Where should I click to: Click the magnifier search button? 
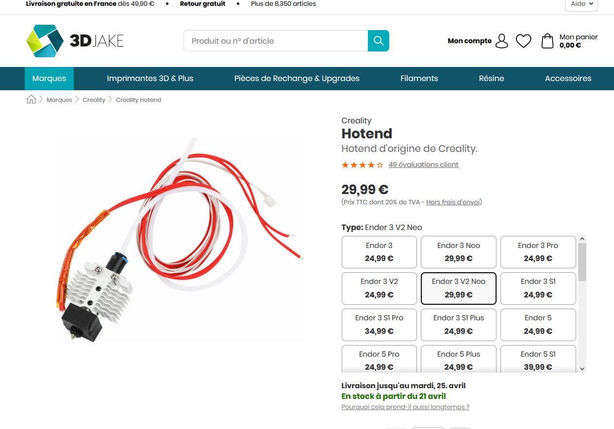[379, 41]
